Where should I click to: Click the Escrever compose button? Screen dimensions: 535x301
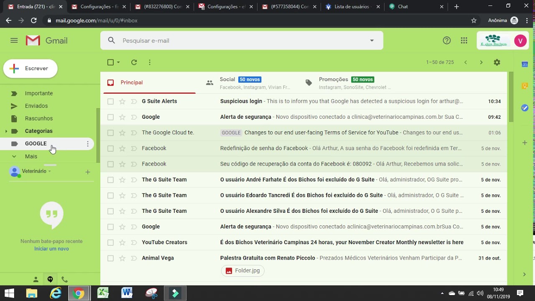click(x=31, y=69)
